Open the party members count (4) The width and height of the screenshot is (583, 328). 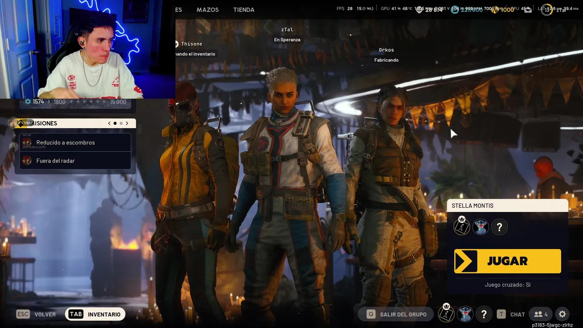click(541, 314)
